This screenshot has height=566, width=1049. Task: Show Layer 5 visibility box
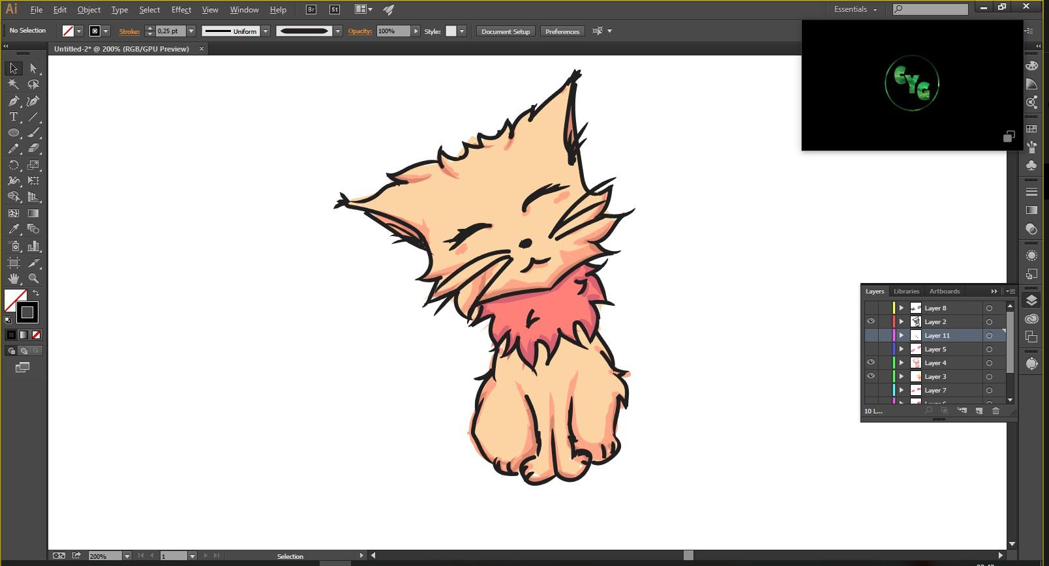coord(871,349)
